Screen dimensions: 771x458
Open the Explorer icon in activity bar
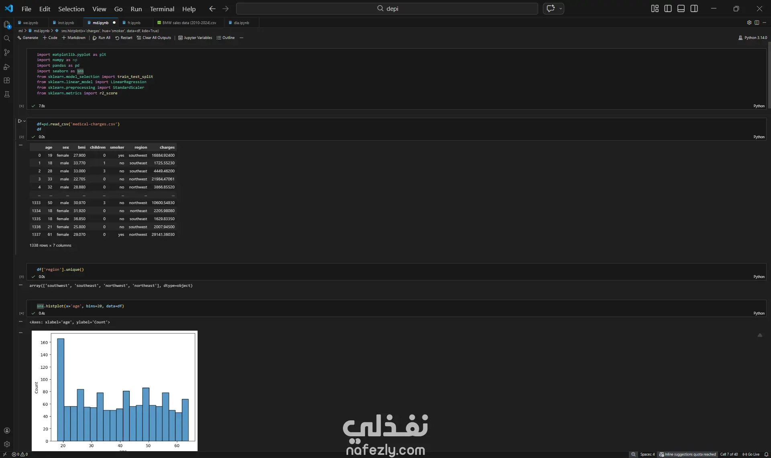(7, 25)
